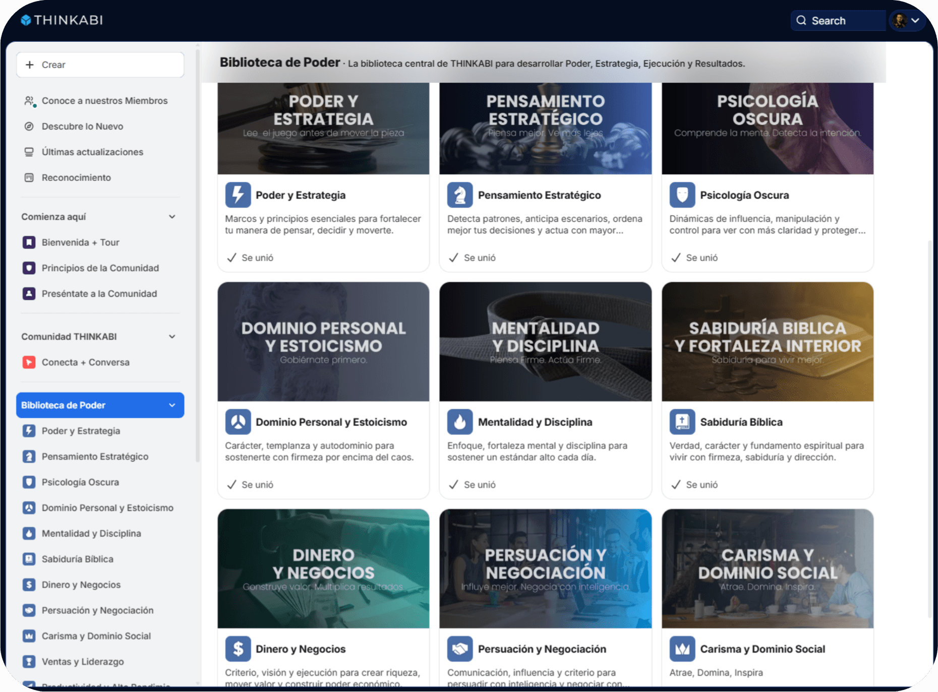Open Dinero y Negocios card title

coord(301,649)
